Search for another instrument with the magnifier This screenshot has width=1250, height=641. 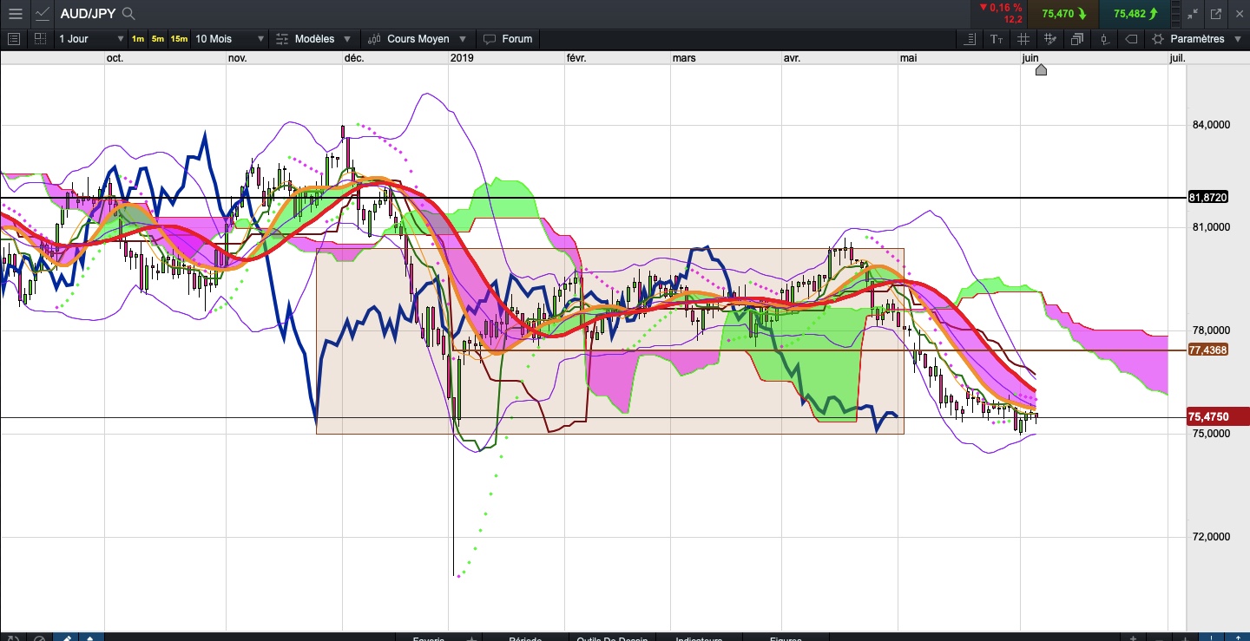[x=128, y=14]
